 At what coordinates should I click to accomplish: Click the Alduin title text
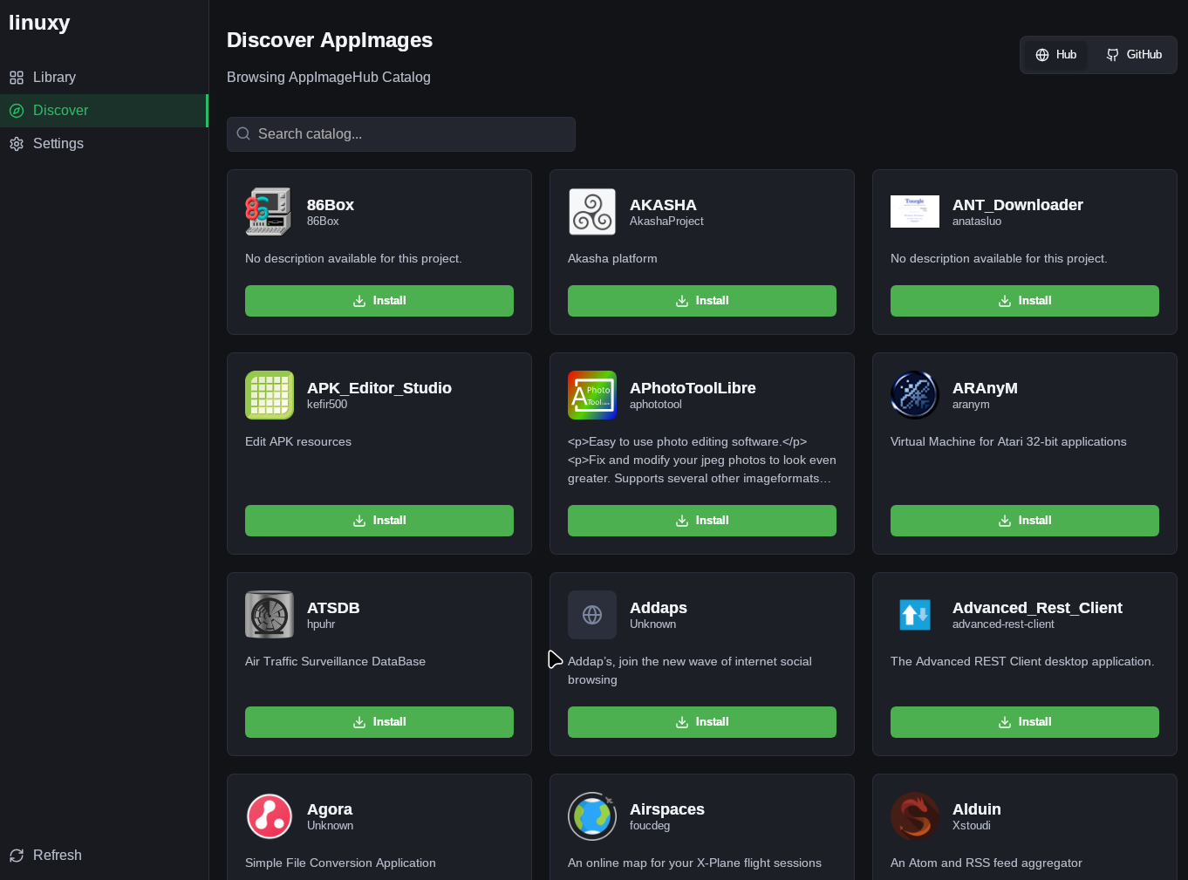(x=977, y=809)
